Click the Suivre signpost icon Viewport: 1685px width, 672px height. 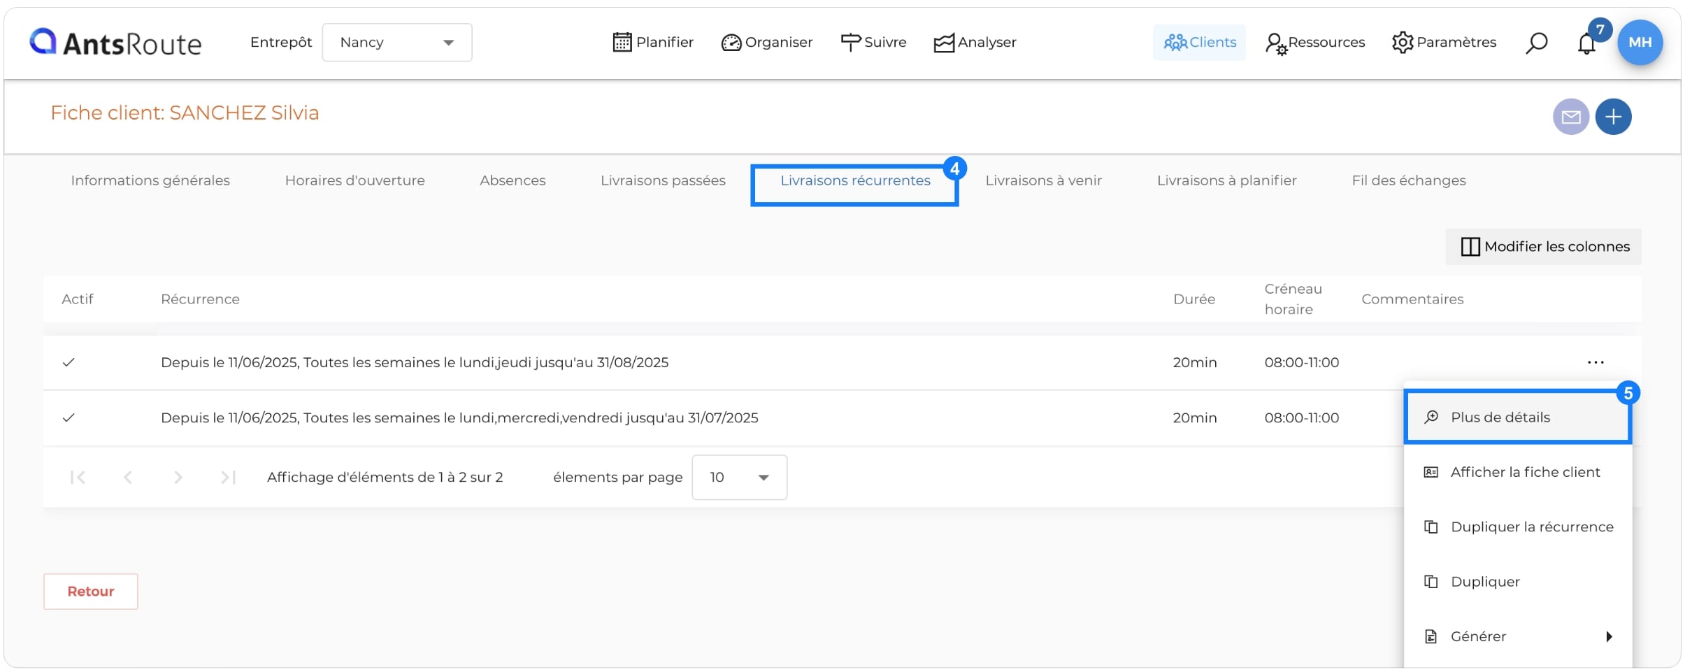click(x=850, y=43)
